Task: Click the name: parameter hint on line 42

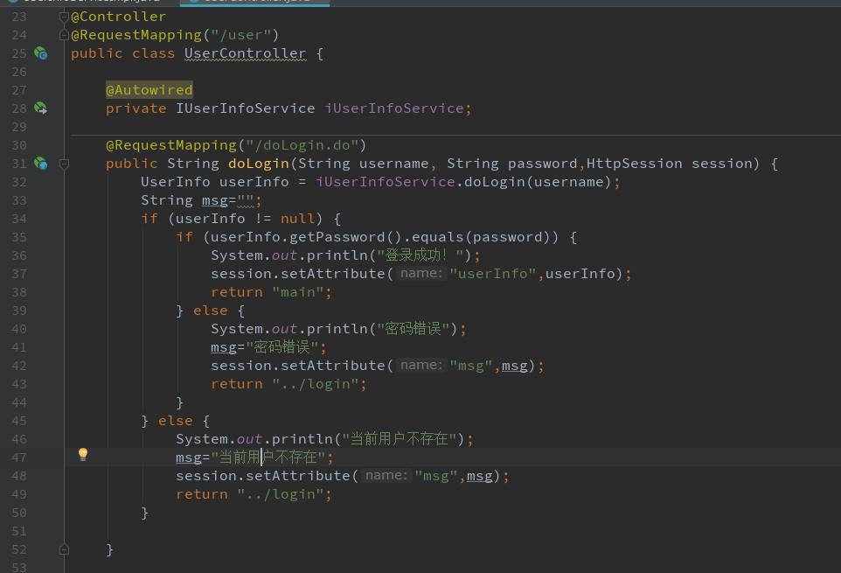Action: pos(421,366)
